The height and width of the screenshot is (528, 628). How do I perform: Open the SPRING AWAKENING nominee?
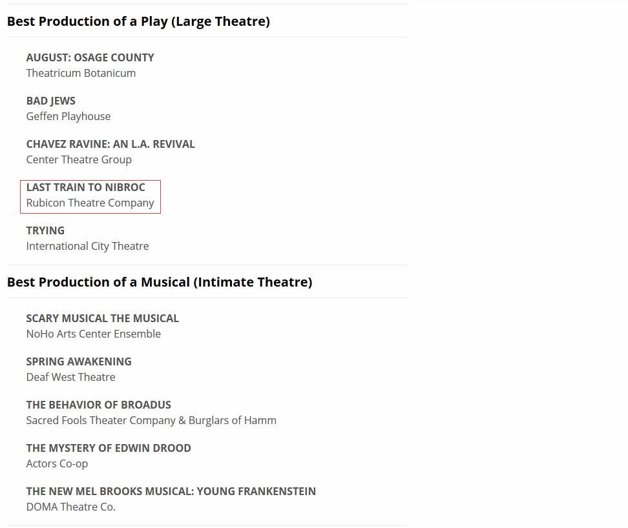tap(79, 361)
